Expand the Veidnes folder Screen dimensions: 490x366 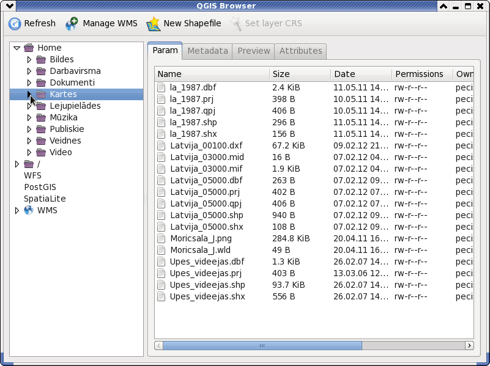pyautogui.click(x=29, y=141)
